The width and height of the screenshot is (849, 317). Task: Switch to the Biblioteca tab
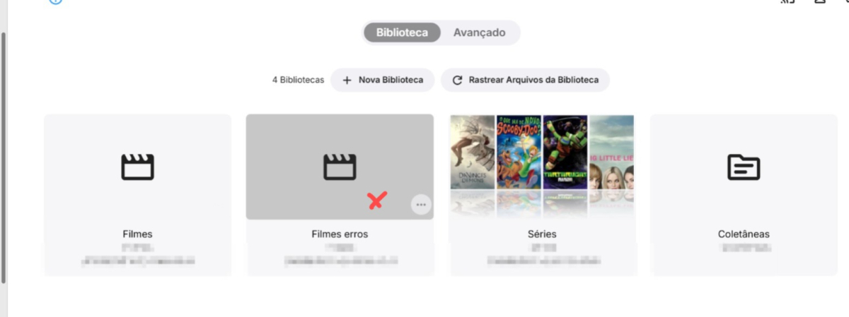click(402, 32)
